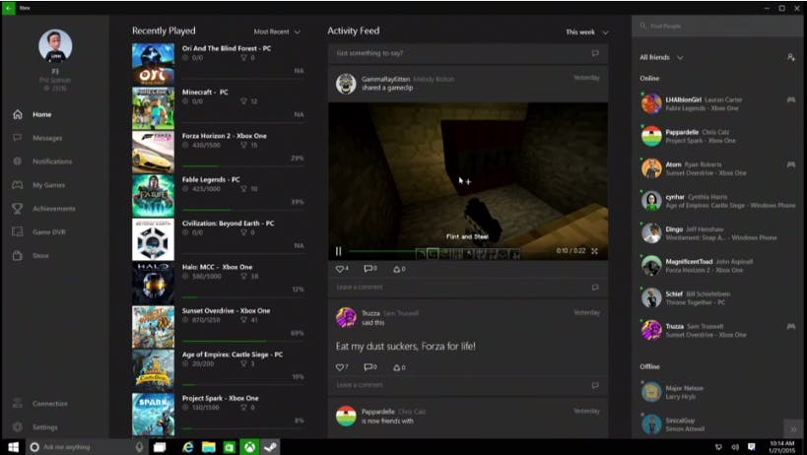
Task: Open Steam from the taskbar
Action: [270, 447]
